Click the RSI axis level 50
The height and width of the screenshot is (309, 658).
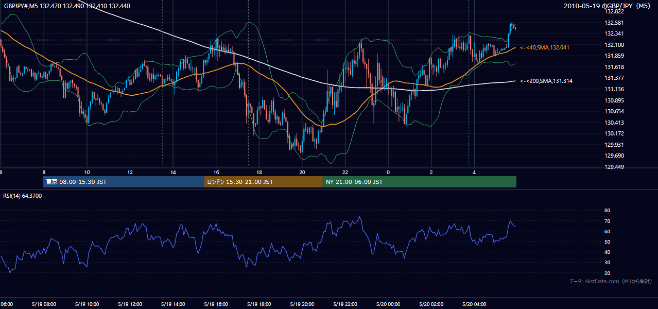tap(607, 242)
